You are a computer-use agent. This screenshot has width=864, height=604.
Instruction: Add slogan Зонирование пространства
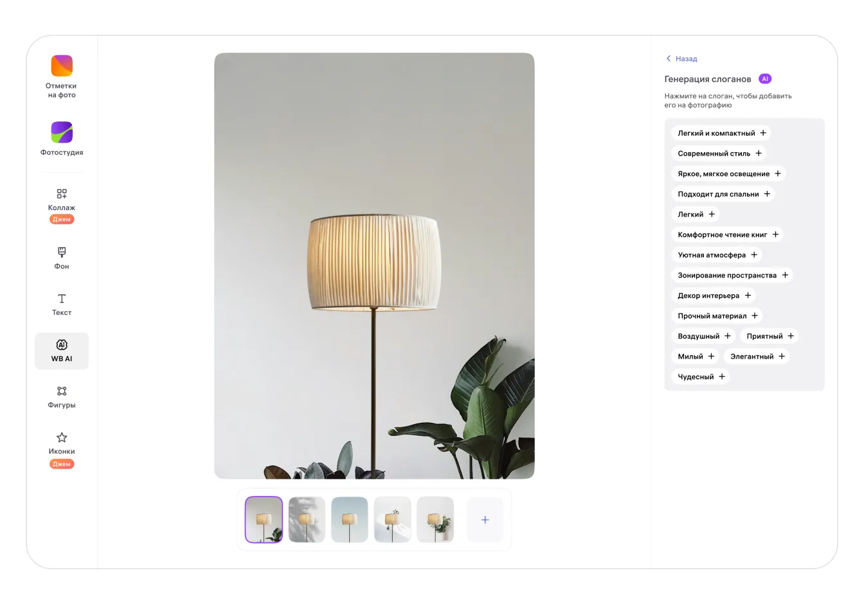click(732, 275)
